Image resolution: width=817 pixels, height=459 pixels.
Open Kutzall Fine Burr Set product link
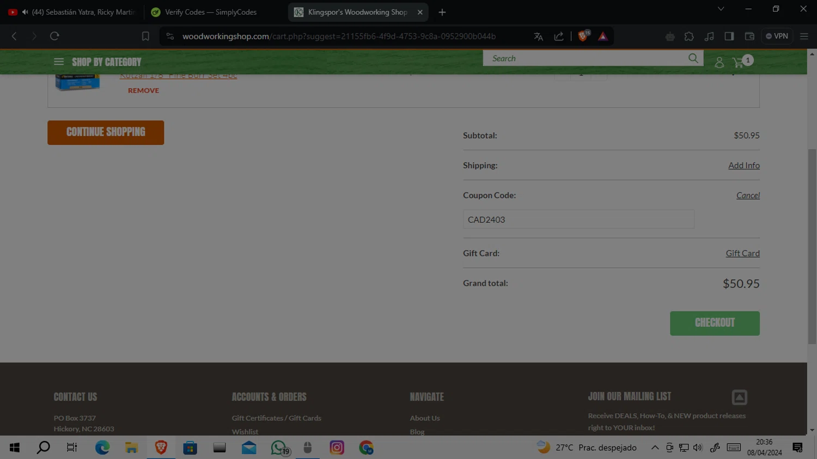point(178,76)
